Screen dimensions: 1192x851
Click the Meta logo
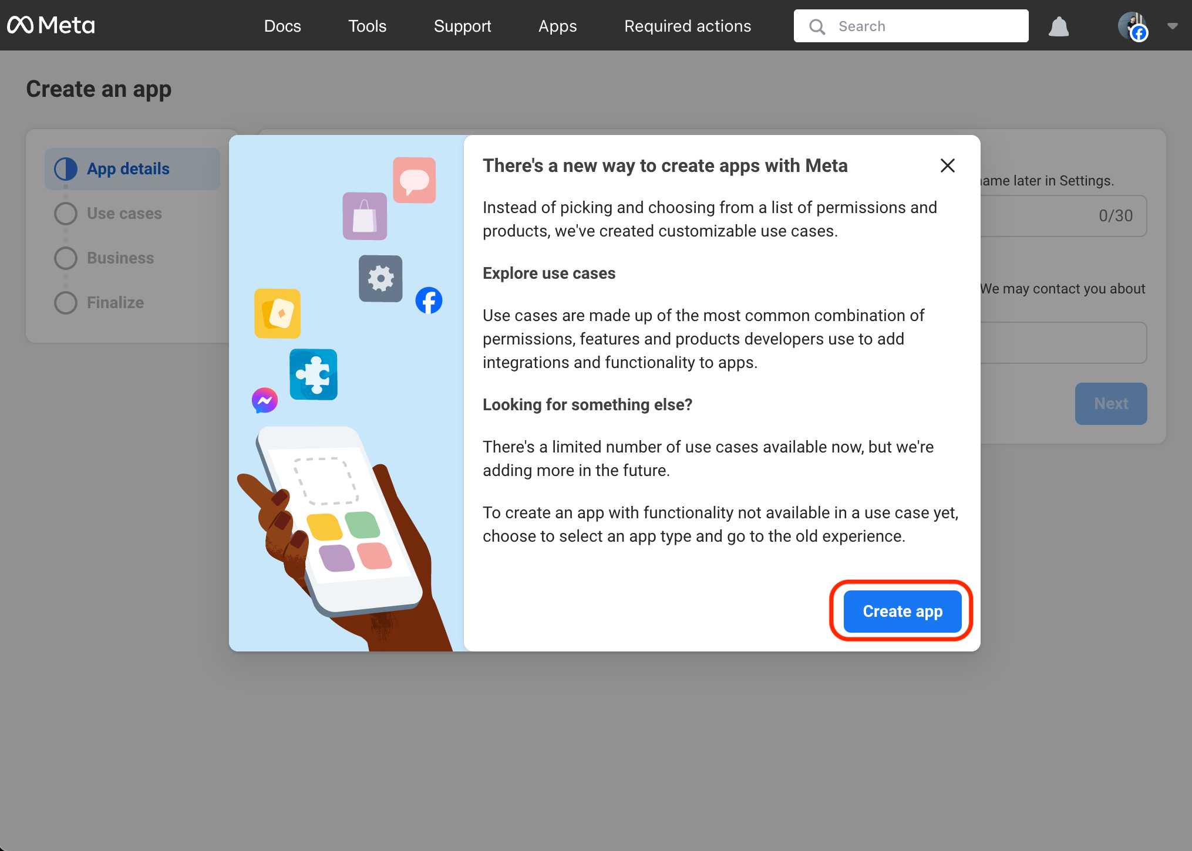[51, 25]
